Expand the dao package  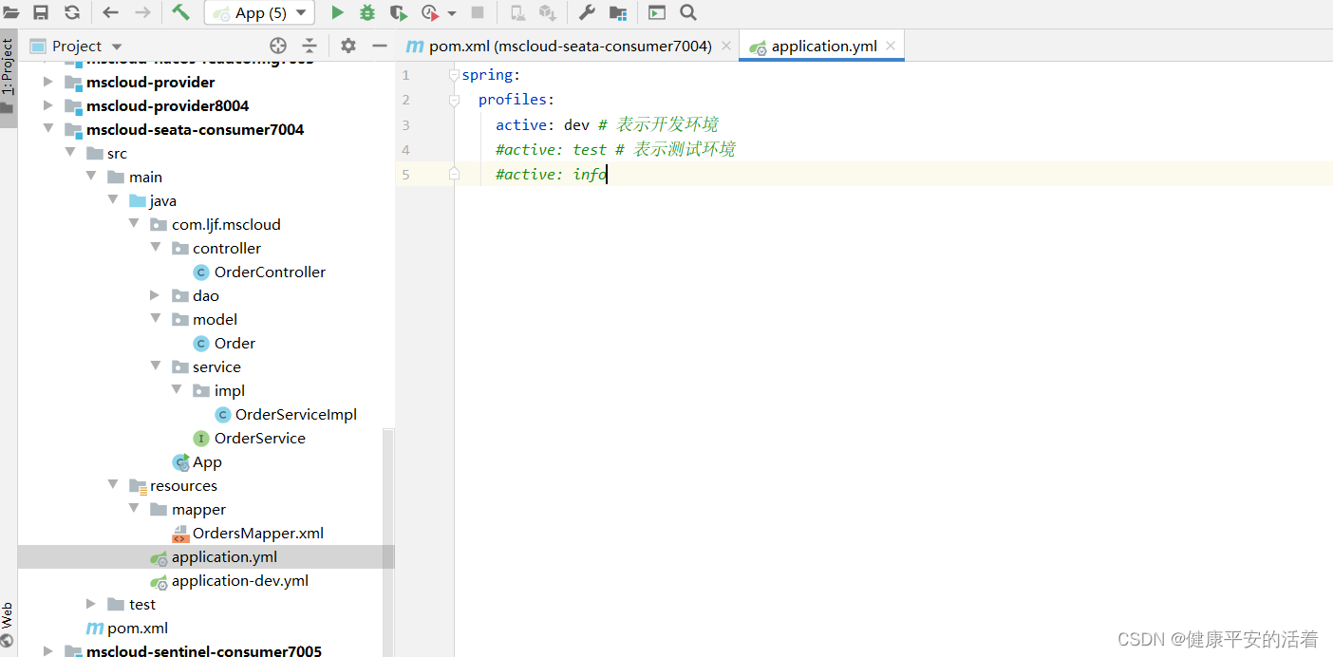(x=156, y=295)
